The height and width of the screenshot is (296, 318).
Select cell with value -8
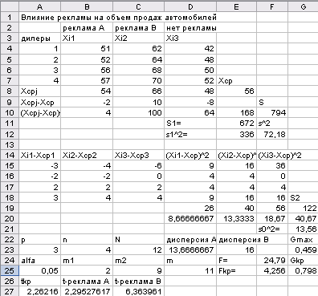(x=190, y=102)
